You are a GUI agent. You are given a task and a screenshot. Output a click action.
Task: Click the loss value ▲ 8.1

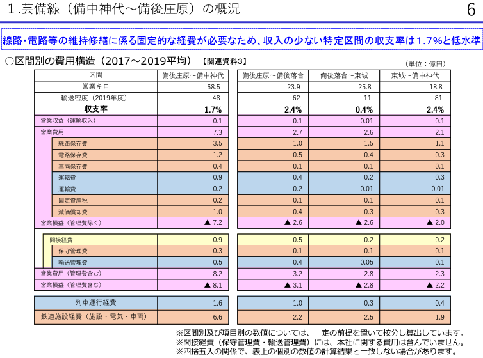point(213,285)
